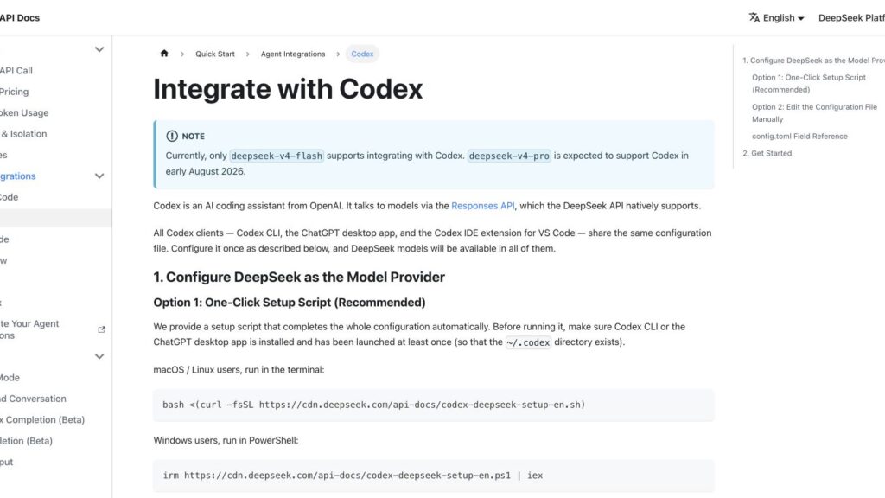Collapse the top sidebar section chevron
This screenshot has height=498, width=885.
[99, 49]
